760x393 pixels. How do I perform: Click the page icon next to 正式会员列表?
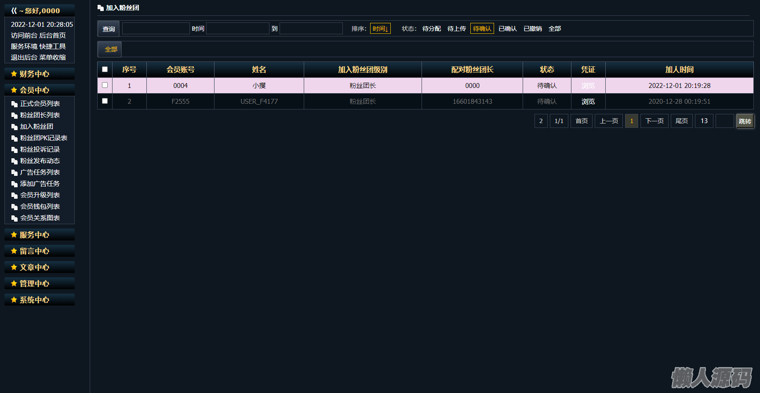pos(15,104)
